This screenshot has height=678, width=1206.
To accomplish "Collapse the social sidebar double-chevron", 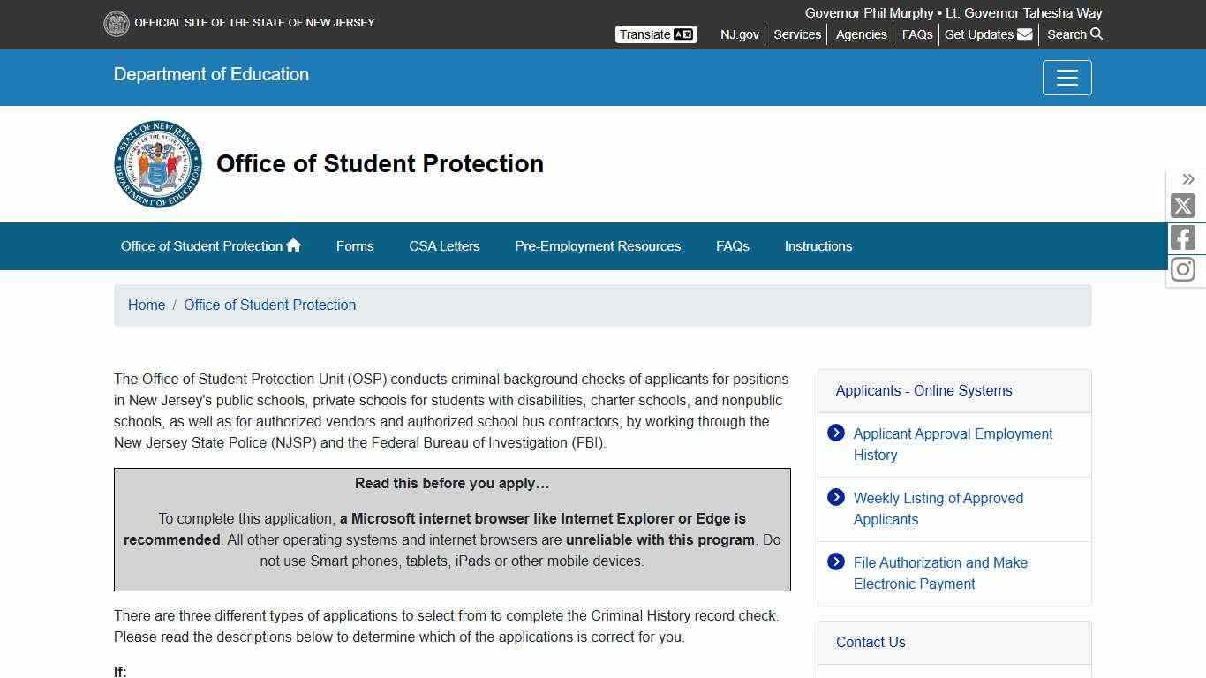I will pos(1188,179).
